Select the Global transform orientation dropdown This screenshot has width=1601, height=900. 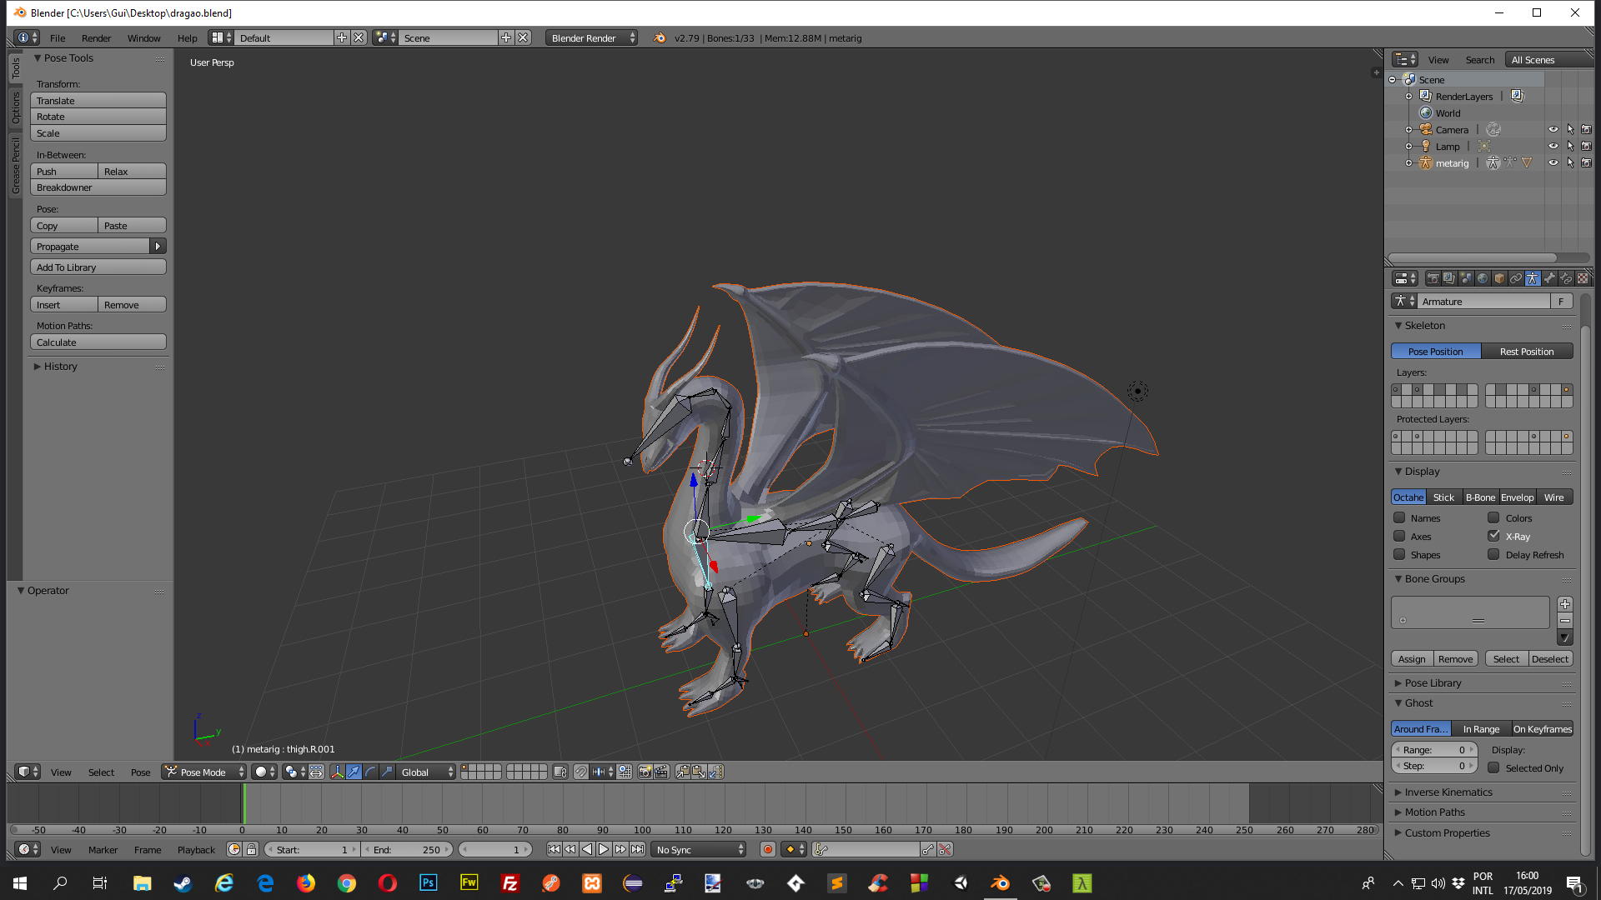click(424, 772)
